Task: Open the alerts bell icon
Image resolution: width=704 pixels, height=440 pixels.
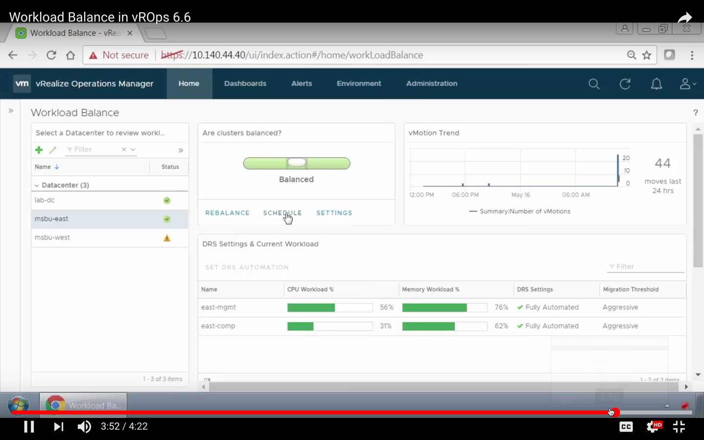Action: tap(656, 84)
